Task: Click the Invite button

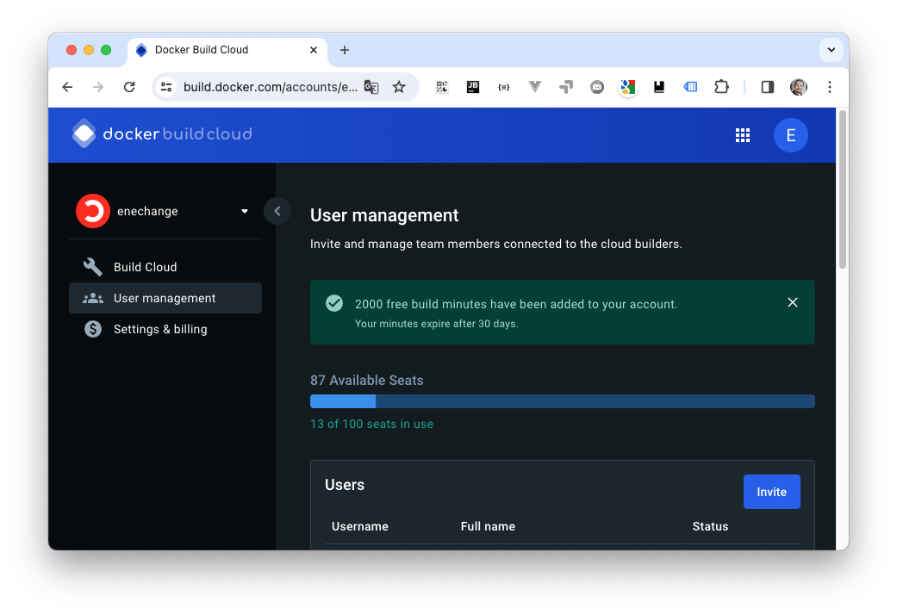Action: point(772,492)
